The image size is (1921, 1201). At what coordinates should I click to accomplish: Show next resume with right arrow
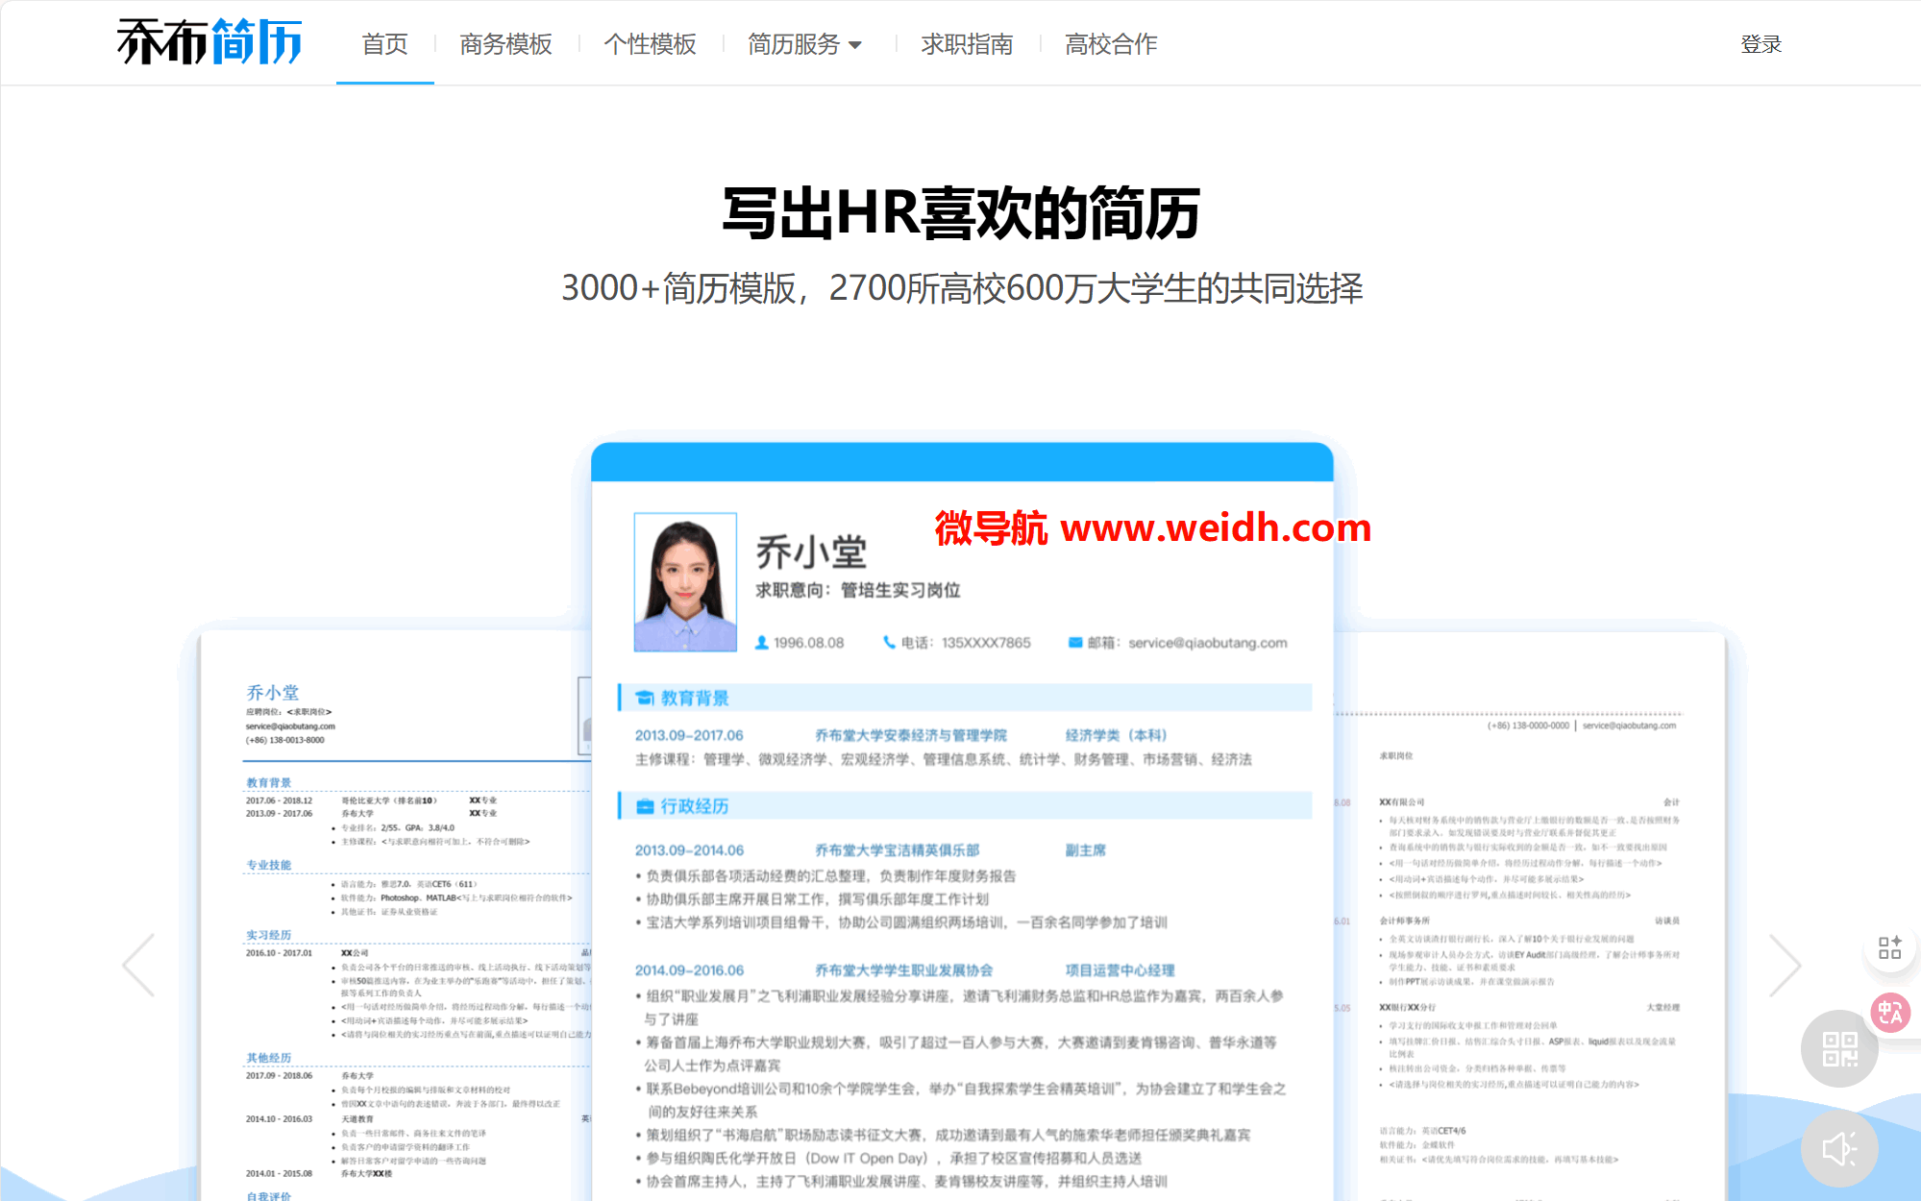pyautogui.click(x=1785, y=964)
